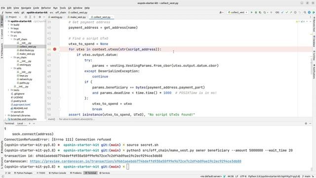Open the user account dropdown
The image size is (316, 178).
click(221, 12)
